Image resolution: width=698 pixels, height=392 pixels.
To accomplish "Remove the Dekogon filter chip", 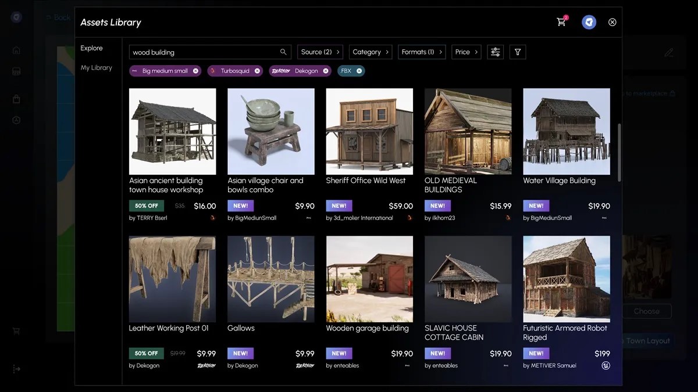I will click(x=326, y=71).
